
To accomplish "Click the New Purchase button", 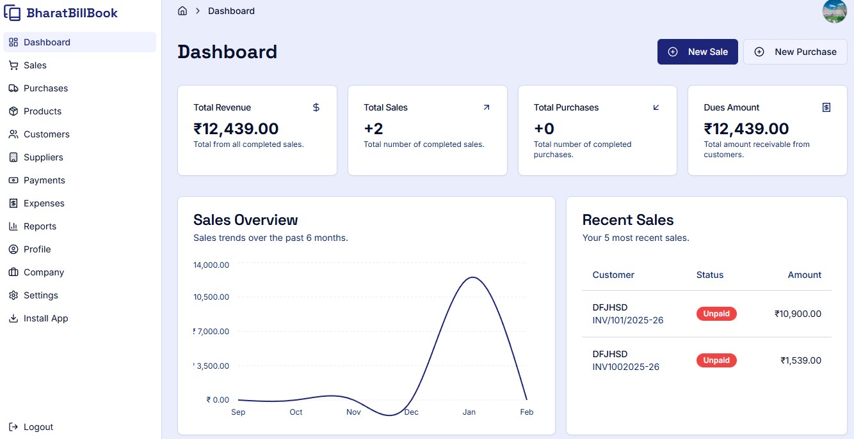I will pyautogui.click(x=795, y=51).
